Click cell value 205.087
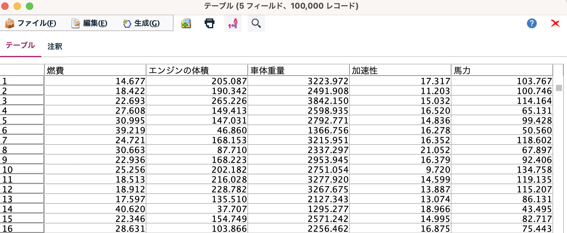The width and height of the screenshot is (567, 233). [x=229, y=81]
